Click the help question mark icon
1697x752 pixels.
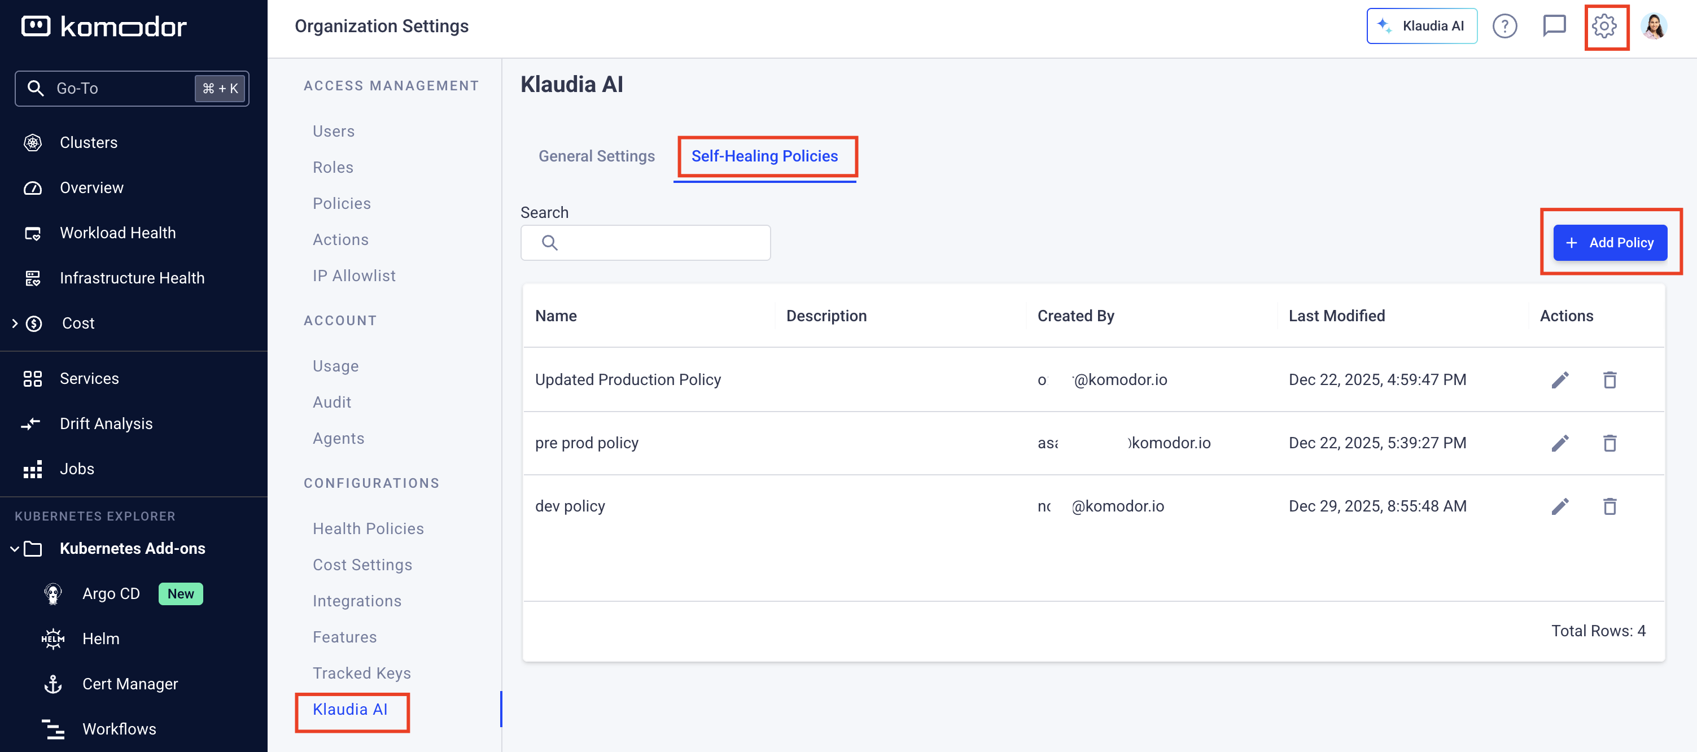pyautogui.click(x=1504, y=27)
